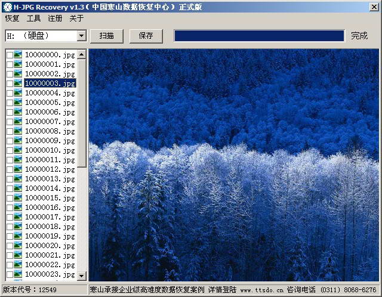Select file name 10000010.jpg
382x297 pixels.
pos(50,150)
